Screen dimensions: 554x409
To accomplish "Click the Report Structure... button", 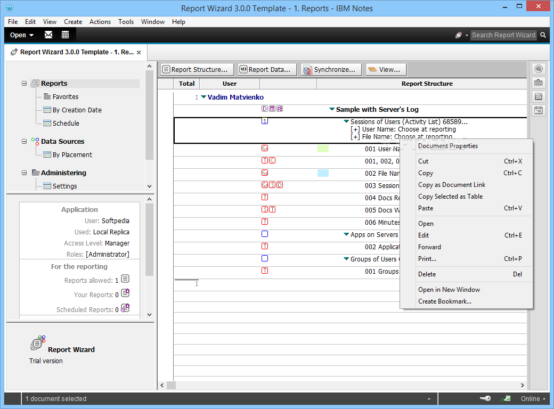I will [x=197, y=70].
